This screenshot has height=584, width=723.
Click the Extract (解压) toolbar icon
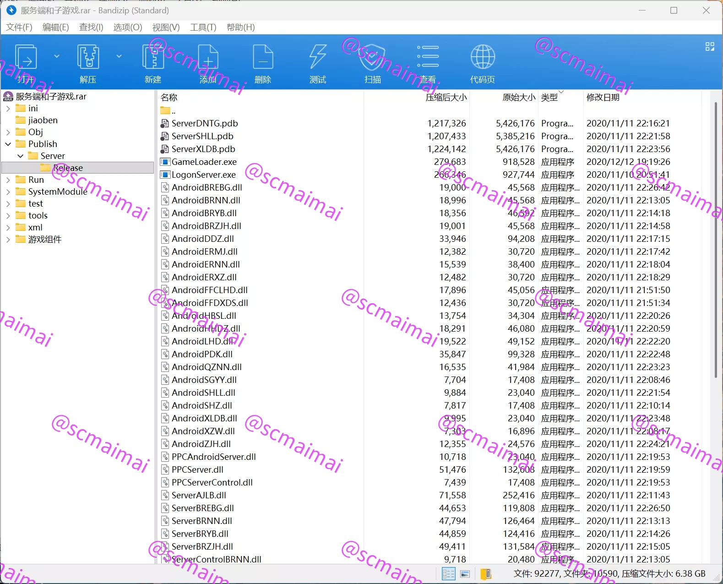(x=88, y=57)
